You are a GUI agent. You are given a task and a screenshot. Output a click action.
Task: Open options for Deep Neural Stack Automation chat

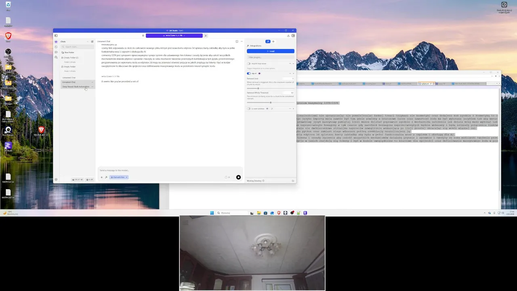tap(92, 86)
